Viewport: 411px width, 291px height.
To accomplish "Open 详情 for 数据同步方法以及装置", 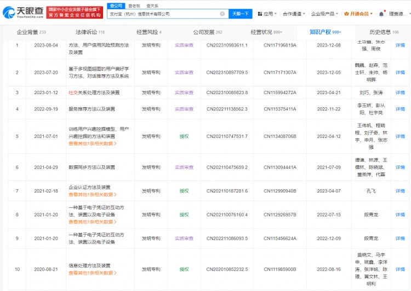I will tap(400, 167).
